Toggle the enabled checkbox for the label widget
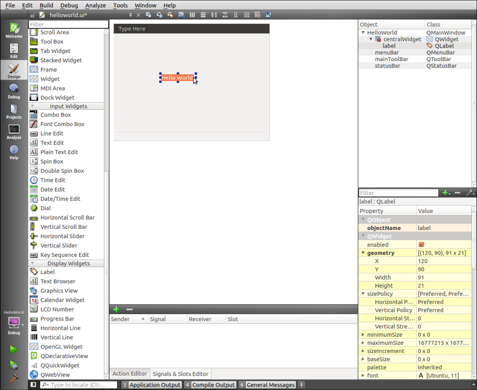The image size is (477, 390). pos(421,244)
